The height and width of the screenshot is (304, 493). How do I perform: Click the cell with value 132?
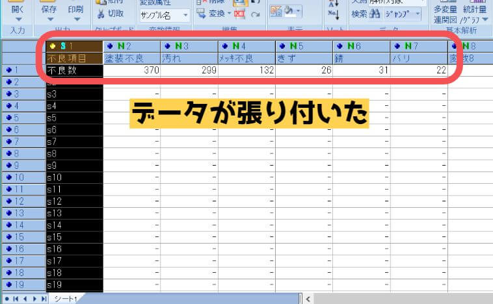click(x=246, y=70)
